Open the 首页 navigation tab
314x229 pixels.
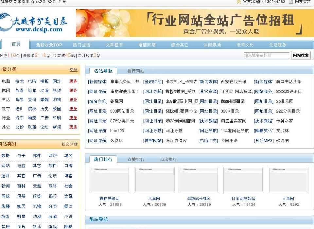(x=16, y=44)
